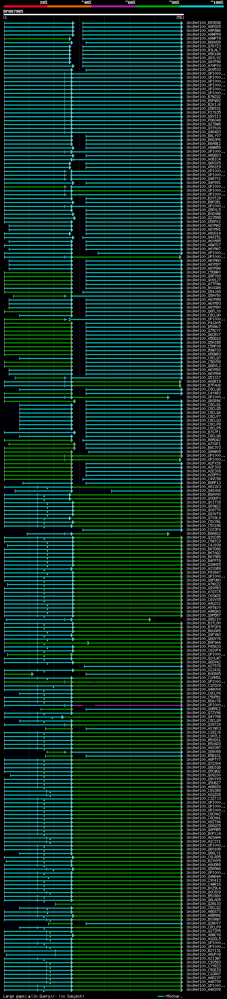Image resolution: width=227 pixels, height=999 pixels.
Task: Open hit UniRef100_P27635
Action: click(204, 112)
